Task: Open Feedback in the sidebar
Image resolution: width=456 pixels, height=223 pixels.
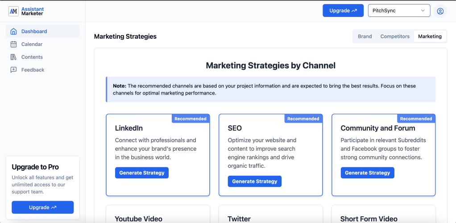Action: [43, 70]
